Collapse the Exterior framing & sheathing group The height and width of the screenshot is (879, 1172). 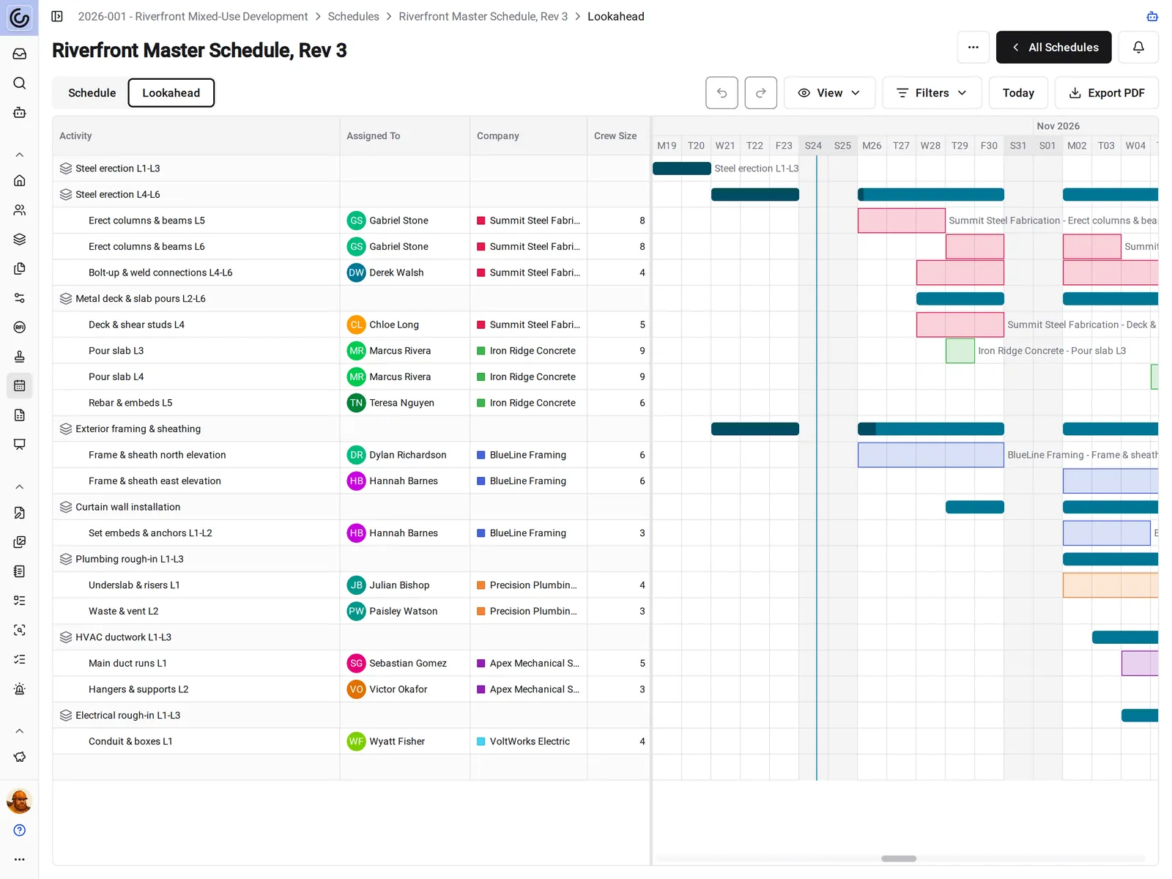coord(66,429)
